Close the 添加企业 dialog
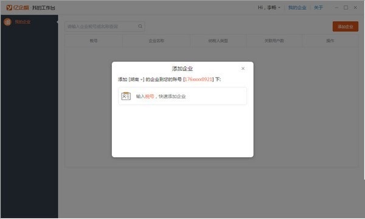Viewport: 365px width, 219px height. click(x=243, y=69)
